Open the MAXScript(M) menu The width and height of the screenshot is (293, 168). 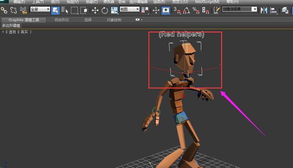tap(207, 2)
